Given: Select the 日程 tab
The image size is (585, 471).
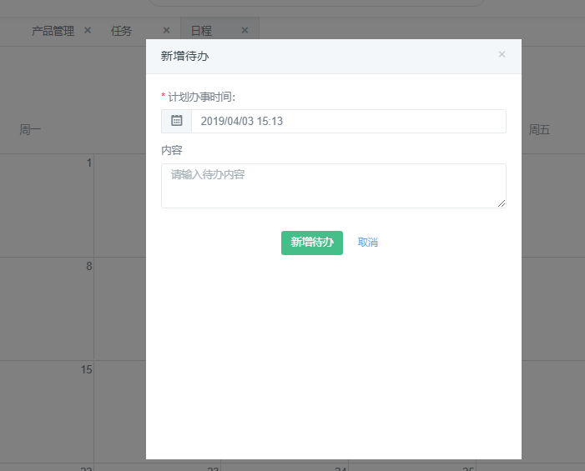Looking at the screenshot, I should coord(201,31).
